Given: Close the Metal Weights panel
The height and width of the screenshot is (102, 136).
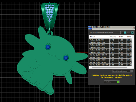Looking at the screenshot, I should point(133,28).
